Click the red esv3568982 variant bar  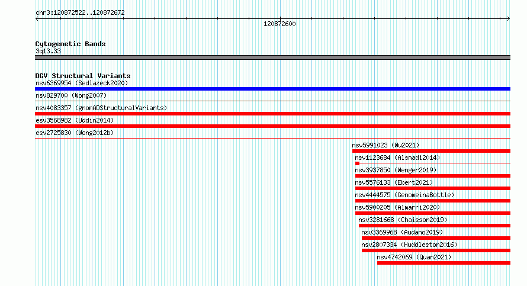click(x=272, y=126)
